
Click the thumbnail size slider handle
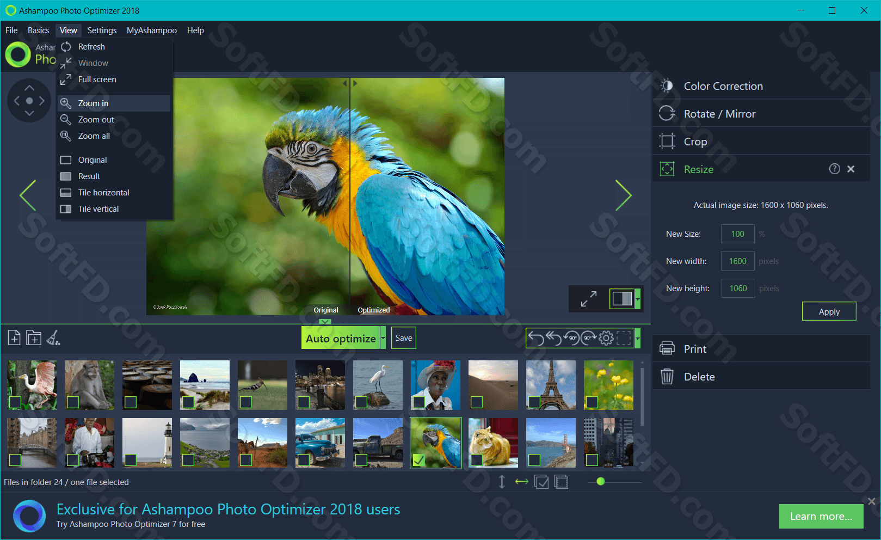click(x=601, y=482)
